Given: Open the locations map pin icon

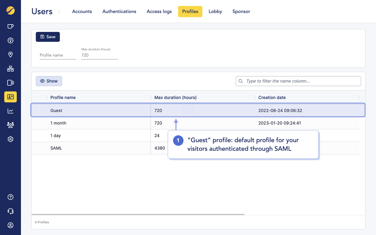Looking at the screenshot, I should tap(10, 55).
